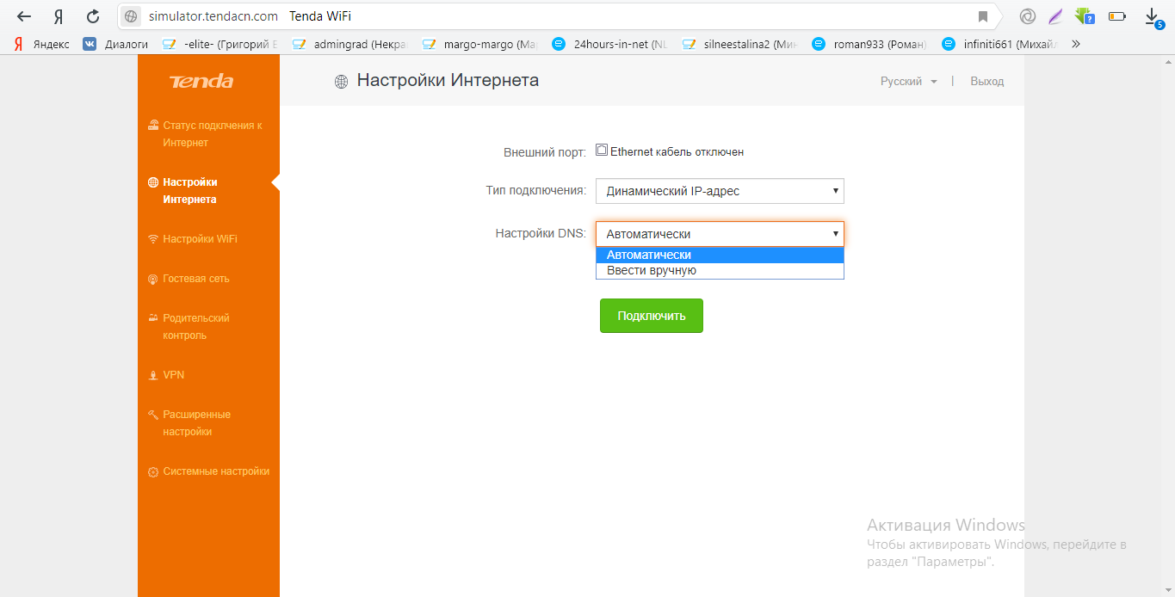Click the address bar URL simulator.tendacn.com

coord(213,16)
